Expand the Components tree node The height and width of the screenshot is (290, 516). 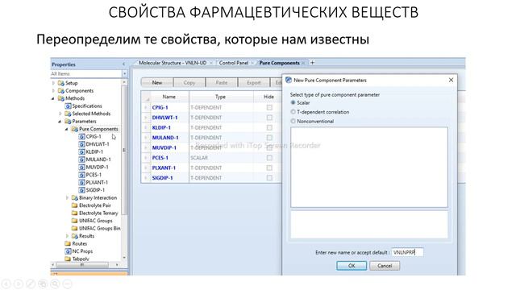[x=54, y=90]
